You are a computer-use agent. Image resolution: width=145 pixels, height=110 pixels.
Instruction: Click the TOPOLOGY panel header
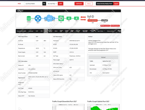click(68, 11)
